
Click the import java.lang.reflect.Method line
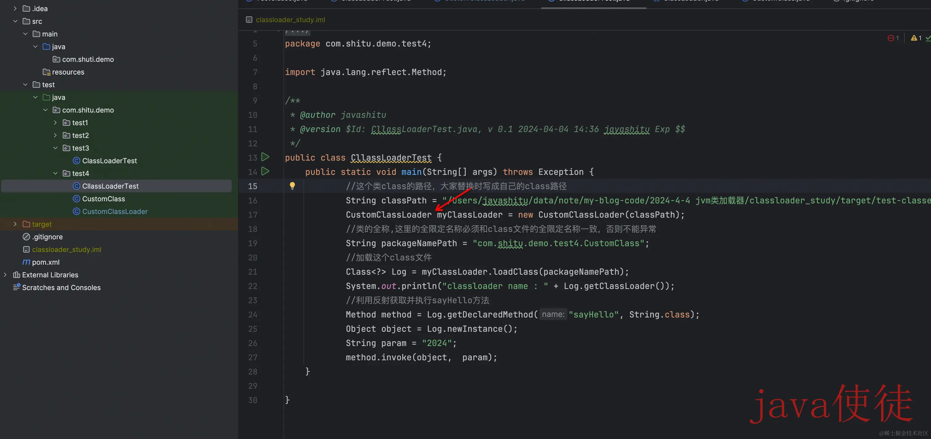click(x=366, y=72)
